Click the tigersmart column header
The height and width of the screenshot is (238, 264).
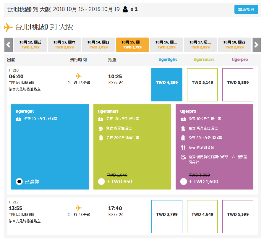[204, 60]
